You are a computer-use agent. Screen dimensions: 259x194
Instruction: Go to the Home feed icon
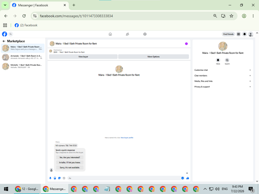[110, 34]
